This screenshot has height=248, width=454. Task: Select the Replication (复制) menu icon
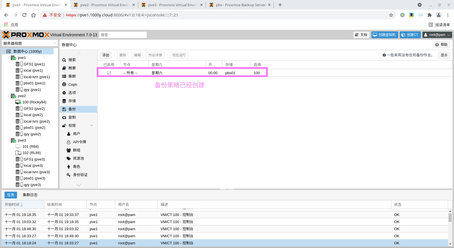point(64,117)
